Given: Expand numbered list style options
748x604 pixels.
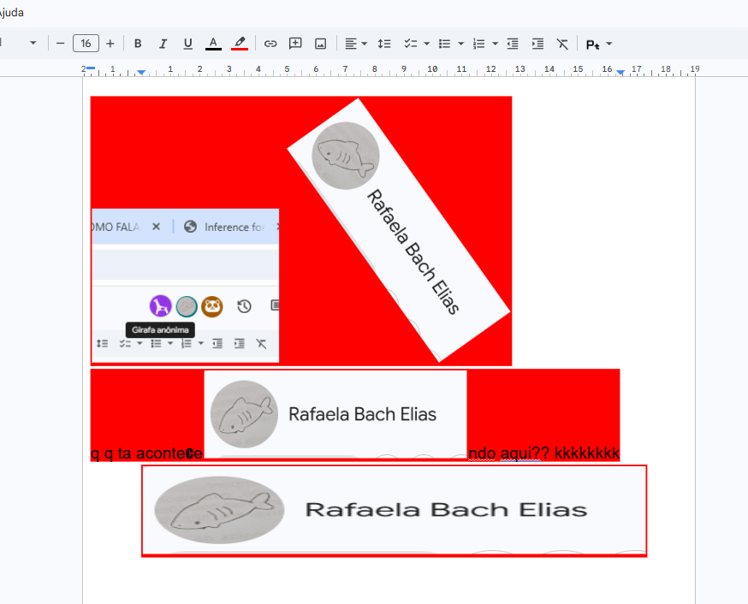Looking at the screenshot, I should (496, 44).
